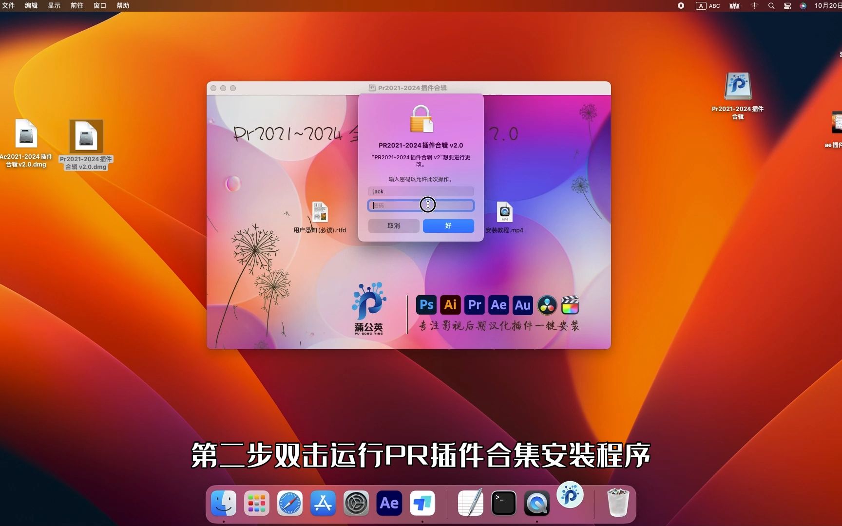Screen dimensions: 842x526
Task: Open the 窗口 menu
Action: (x=100, y=6)
